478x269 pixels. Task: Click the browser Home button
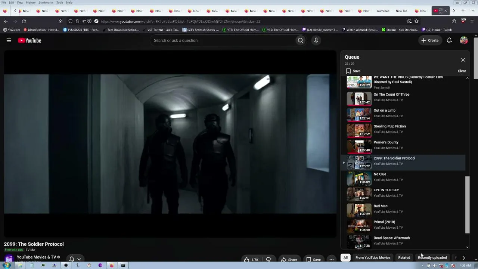(x=60, y=21)
